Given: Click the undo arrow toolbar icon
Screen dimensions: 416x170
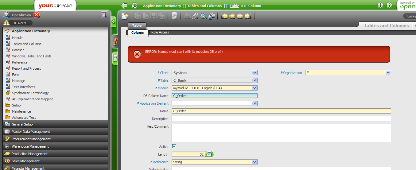Looking at the screenshot, I should pos(187,16).
